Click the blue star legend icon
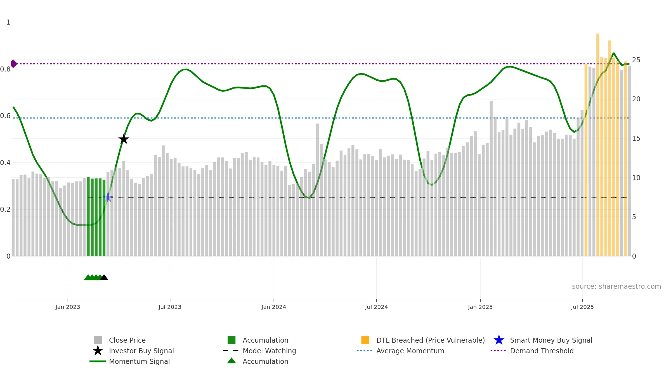This screenshot has width=671, height=377. coord(499,340)
